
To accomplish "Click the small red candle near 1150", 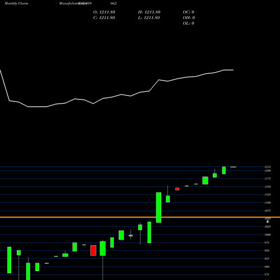I will (x=177, y=189).
